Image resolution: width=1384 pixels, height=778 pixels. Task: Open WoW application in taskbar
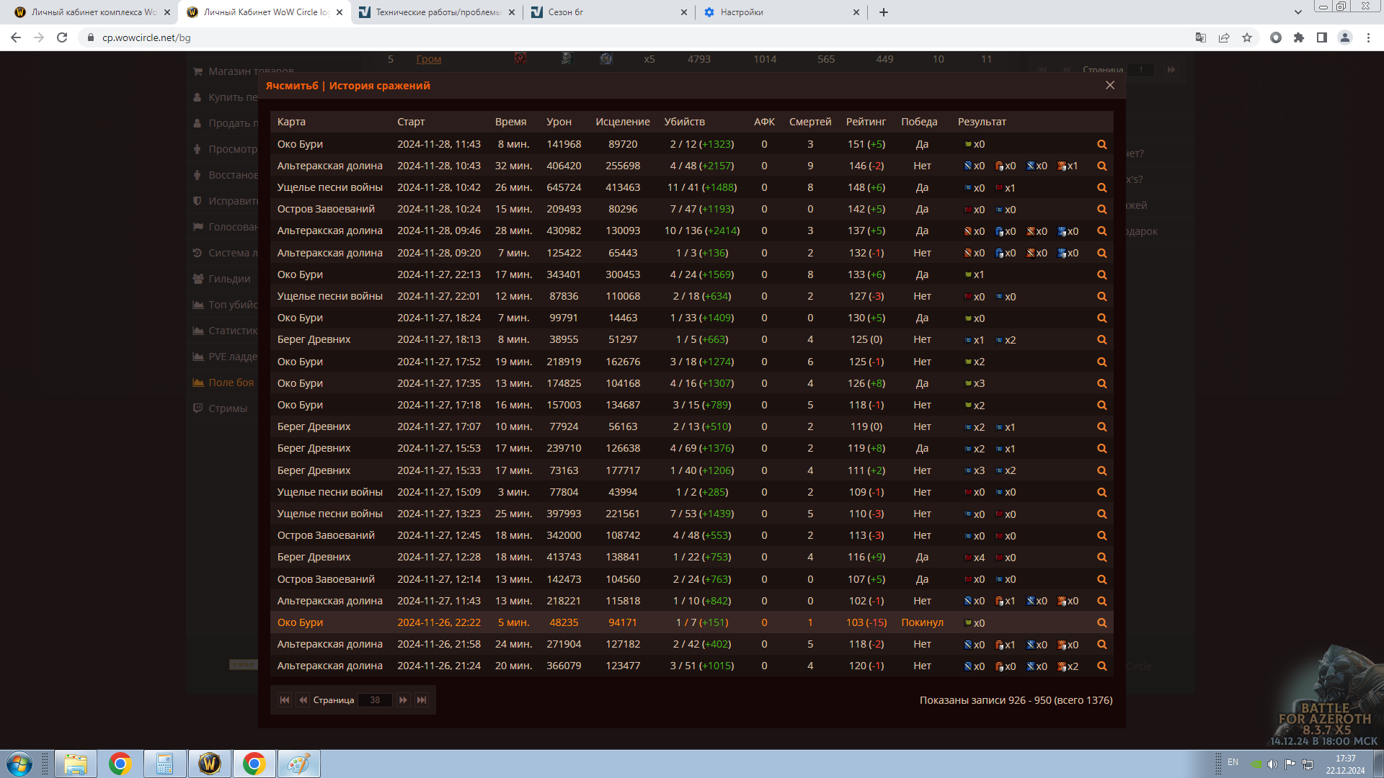(210, 764)
